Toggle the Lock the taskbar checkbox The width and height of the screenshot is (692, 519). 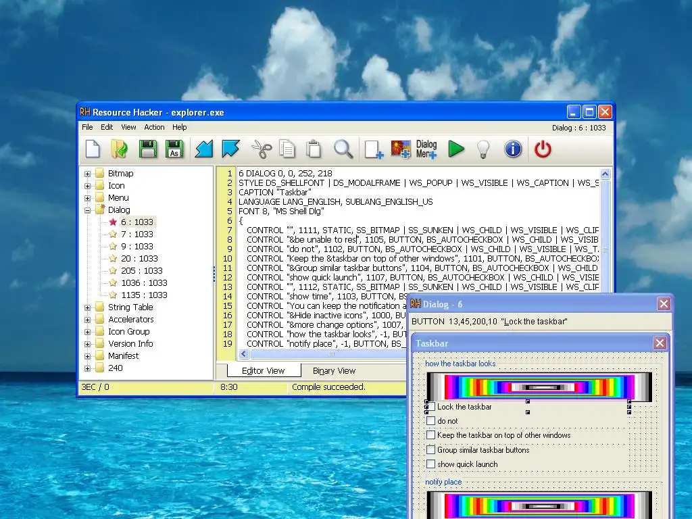point(430,406)
